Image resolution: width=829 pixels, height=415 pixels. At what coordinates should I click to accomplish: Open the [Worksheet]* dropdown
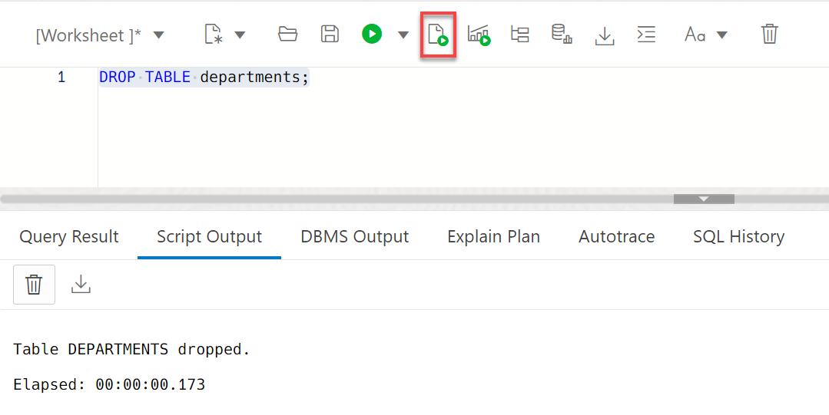[x=100, y=35]
